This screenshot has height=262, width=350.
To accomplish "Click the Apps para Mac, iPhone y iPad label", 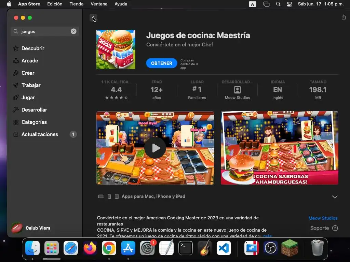I will pos(153,196).
